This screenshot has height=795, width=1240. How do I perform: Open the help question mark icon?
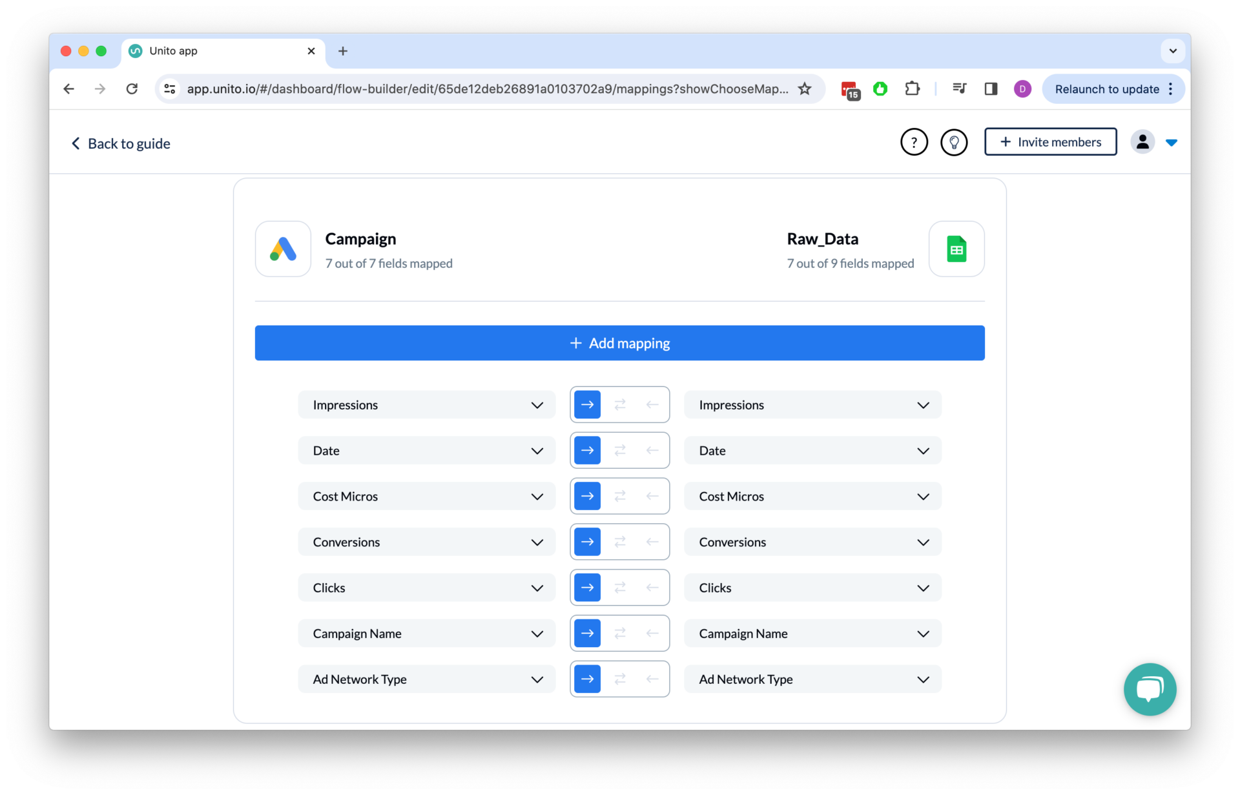click(x=913, y=142)
